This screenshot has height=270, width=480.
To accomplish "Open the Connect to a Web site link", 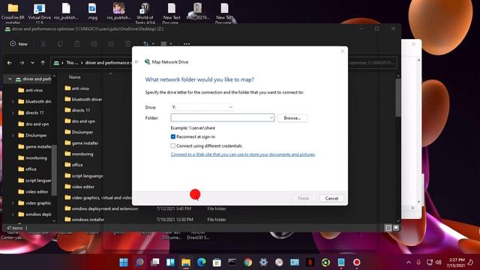I will coord(243,154).
